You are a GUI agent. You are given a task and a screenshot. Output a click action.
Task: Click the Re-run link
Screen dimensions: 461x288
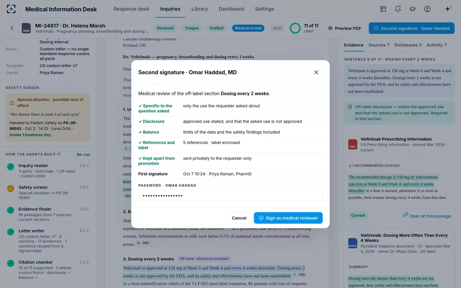pos(83,155)
